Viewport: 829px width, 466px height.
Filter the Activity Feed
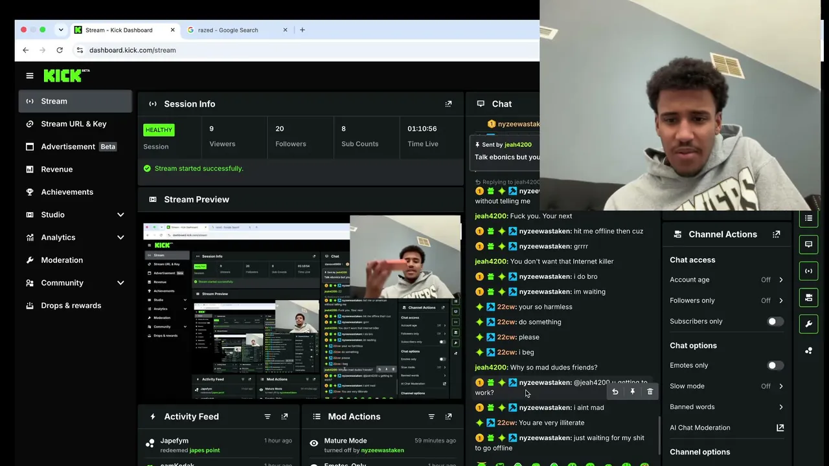267,416
